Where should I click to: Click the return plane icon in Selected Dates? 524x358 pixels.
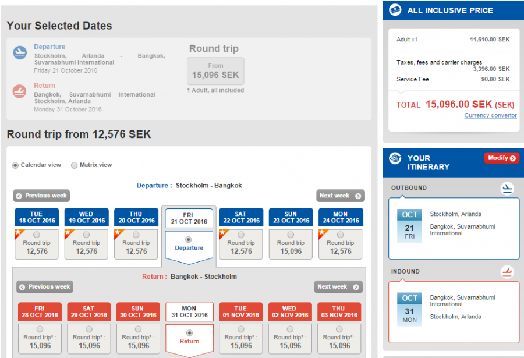click(20, 91)
